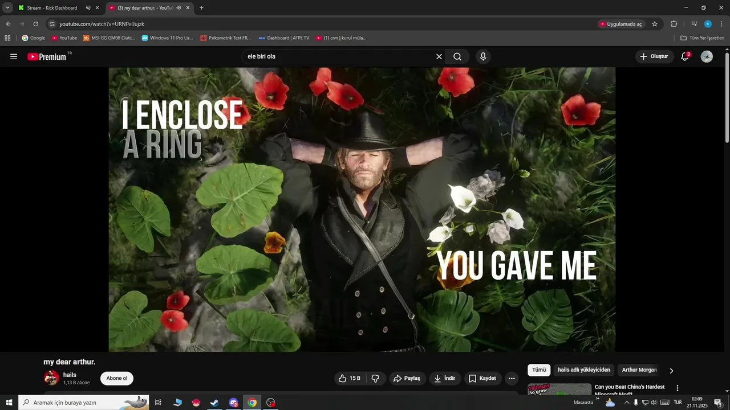
Task: Open Can you Beat China's Hardest video
Action: tap(630, 389)
